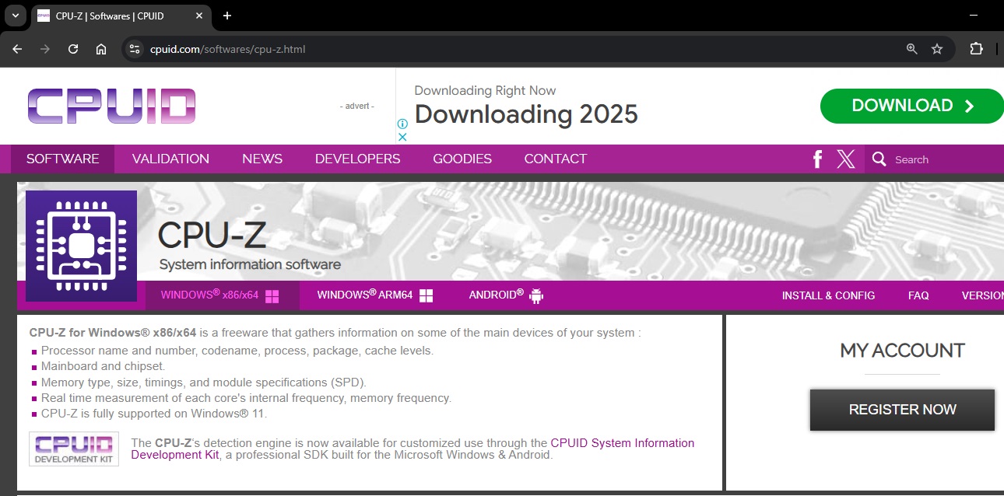Open the INSTALL & CONFIG tab
Viewport: 1004px width, 496px height.
828,295
